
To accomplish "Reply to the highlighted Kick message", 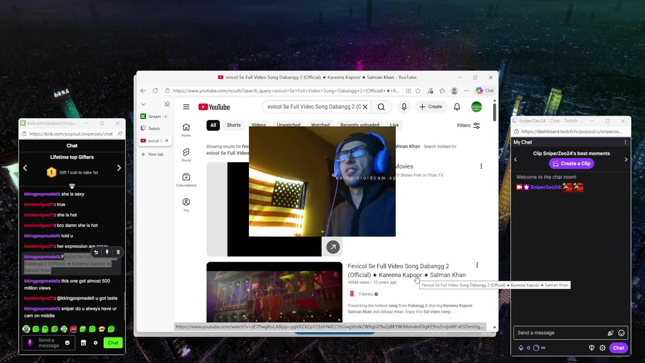I will pos(96,252).
